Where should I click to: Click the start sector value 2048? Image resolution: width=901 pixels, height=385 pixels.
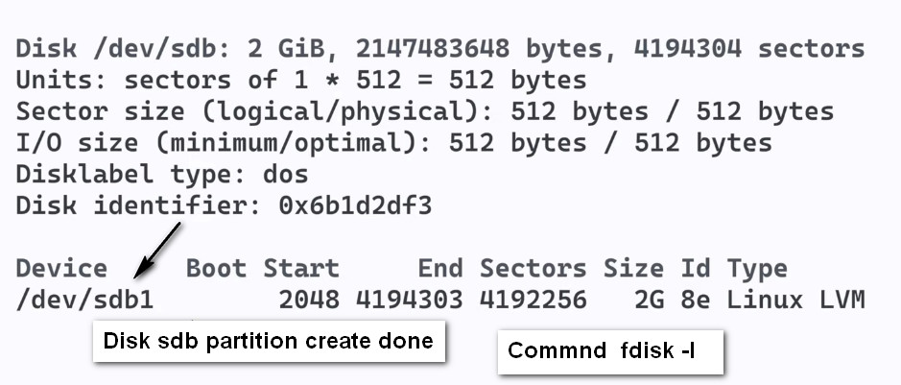(x=309, y=300)
